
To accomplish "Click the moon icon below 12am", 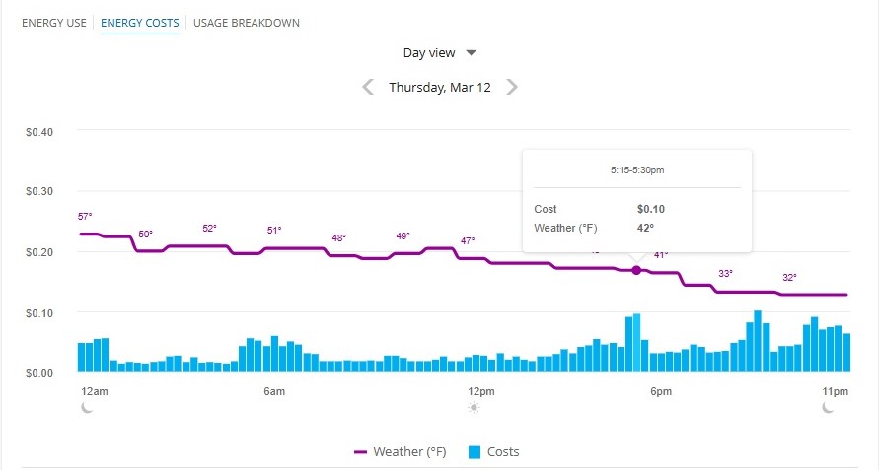I will (x=88, y=407).
